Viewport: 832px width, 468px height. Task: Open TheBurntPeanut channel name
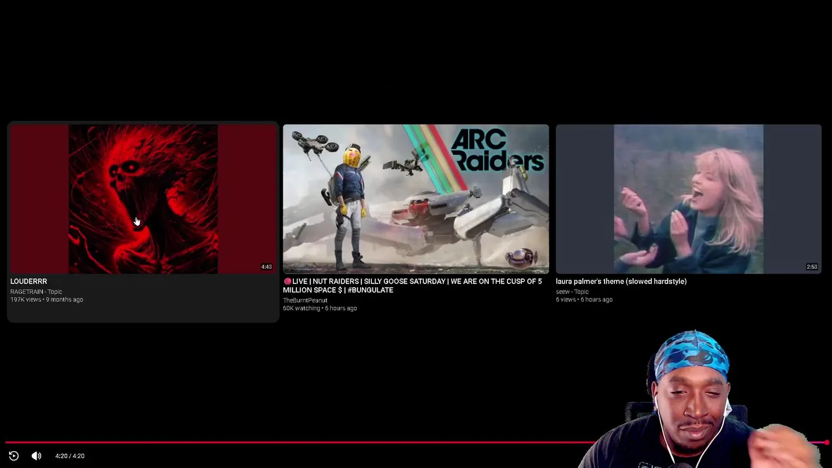pos(305,300)
